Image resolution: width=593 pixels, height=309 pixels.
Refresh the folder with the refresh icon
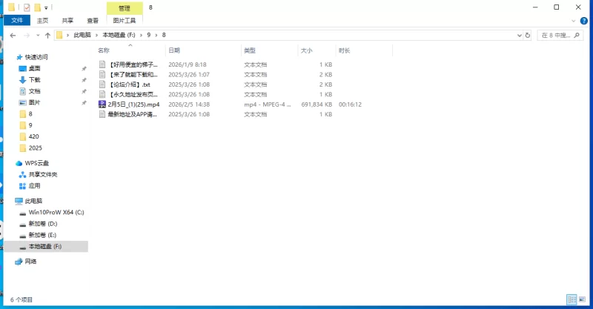coord(528,35)
